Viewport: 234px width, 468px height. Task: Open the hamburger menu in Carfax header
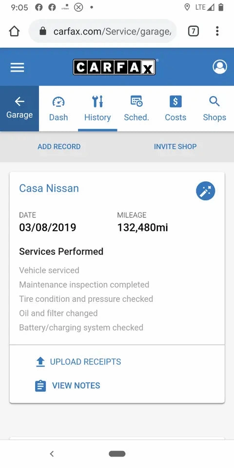18,67
